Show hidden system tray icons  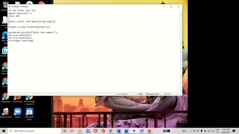[x=190, y=131]
